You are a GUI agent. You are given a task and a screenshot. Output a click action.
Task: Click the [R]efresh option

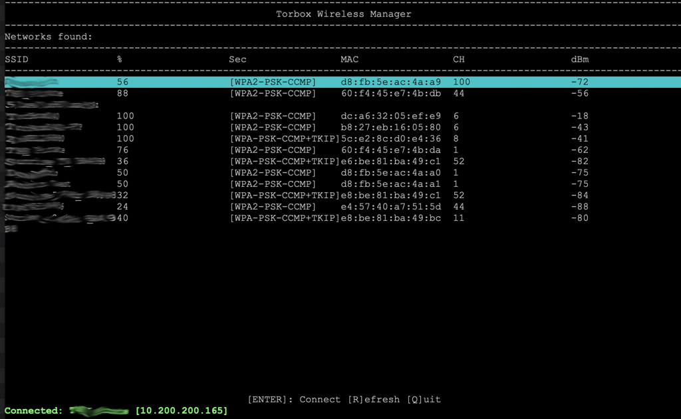click(x=374, y=400)
